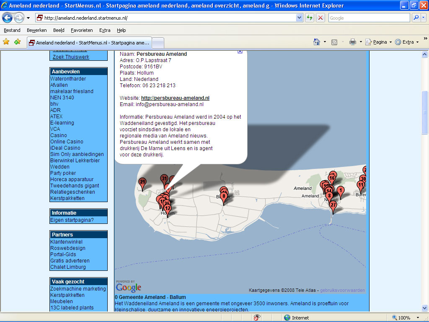
Task: Expand the Home button dropdown arrow
Action: point(325,42)
